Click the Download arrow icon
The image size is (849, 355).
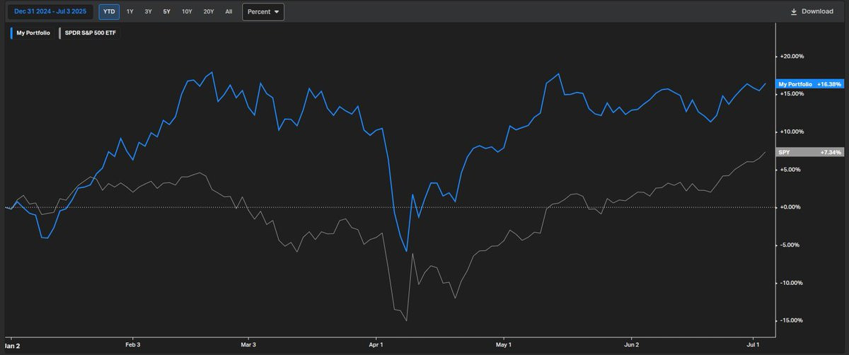pos(794,11)
